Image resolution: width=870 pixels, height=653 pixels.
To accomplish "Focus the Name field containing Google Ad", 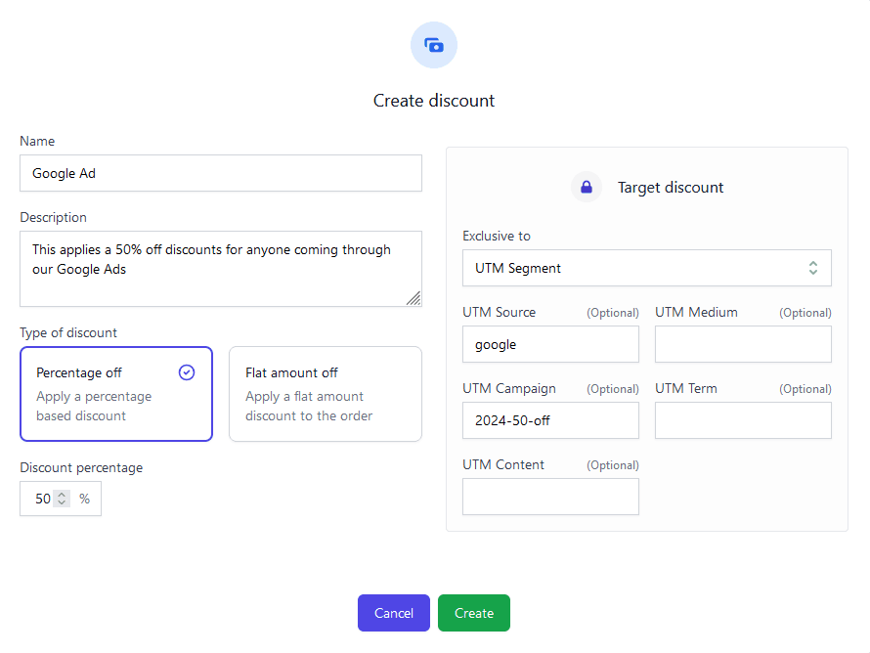I will (221, 173).
